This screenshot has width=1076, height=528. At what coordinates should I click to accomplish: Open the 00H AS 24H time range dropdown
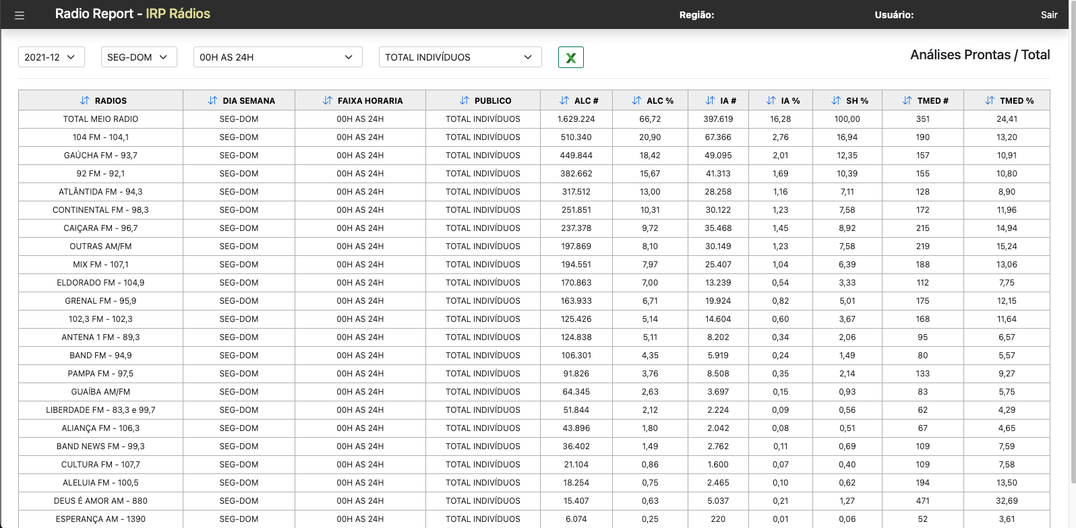pyautogui.click(x=278, y=57)
